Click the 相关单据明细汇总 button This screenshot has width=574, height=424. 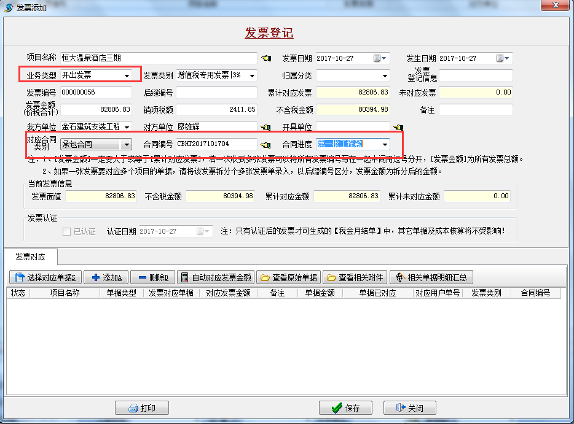pos(431,277)
